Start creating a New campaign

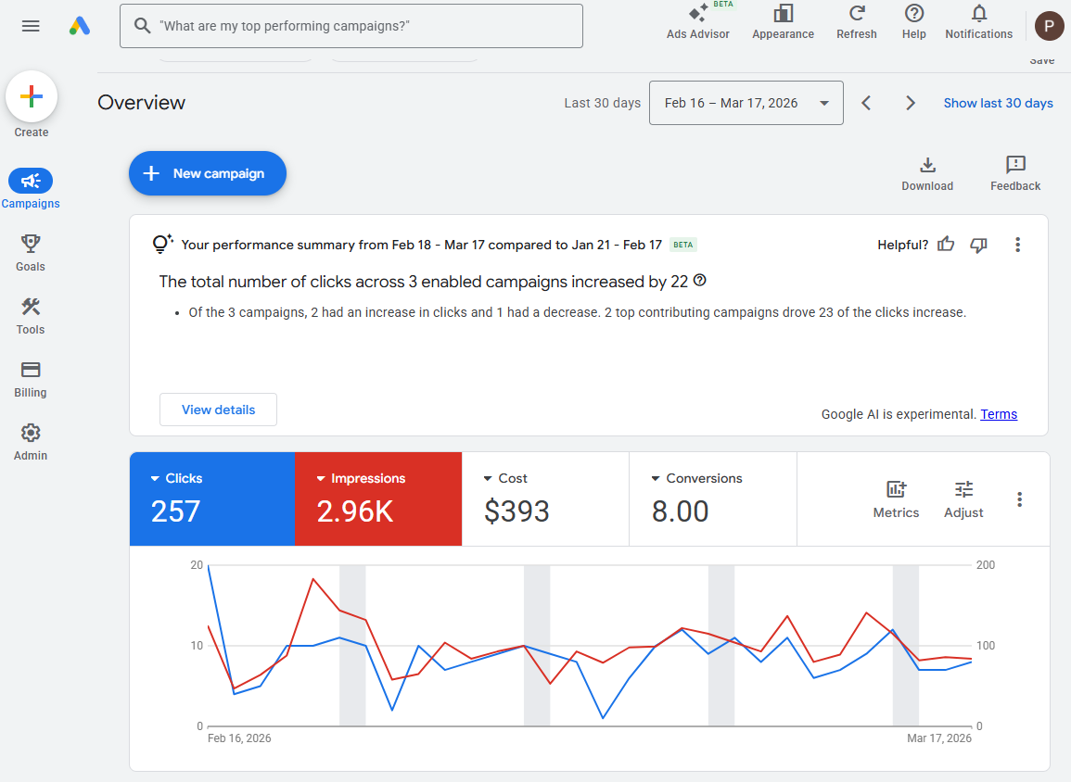coord(207,173)
